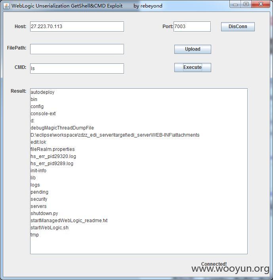Select 'init-info' in Result output
The height and width of the screenshot is (280, 273).
pyautogui.click(x=38, y=171)
